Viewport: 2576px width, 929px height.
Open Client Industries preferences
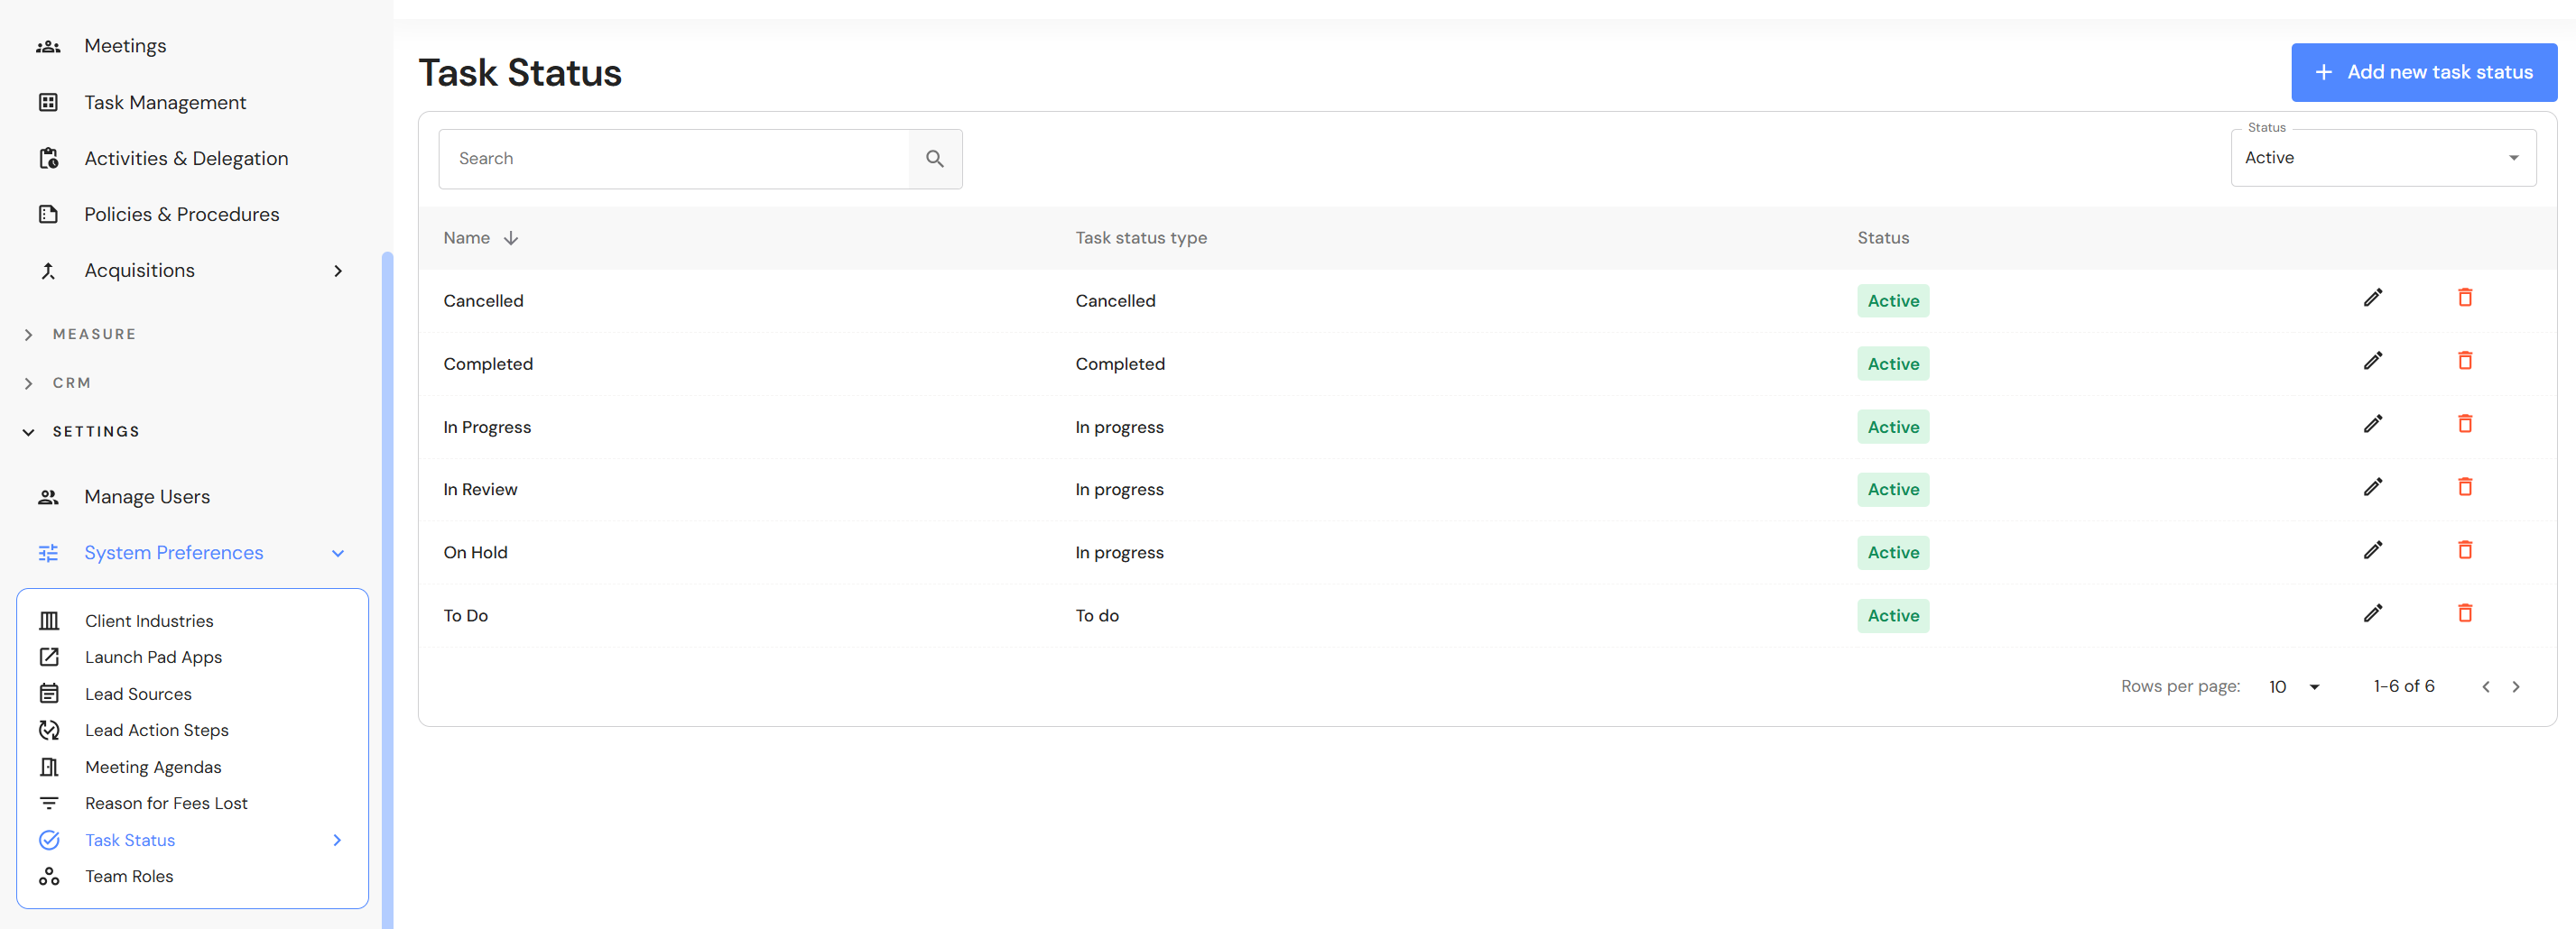tap(149, 621)
